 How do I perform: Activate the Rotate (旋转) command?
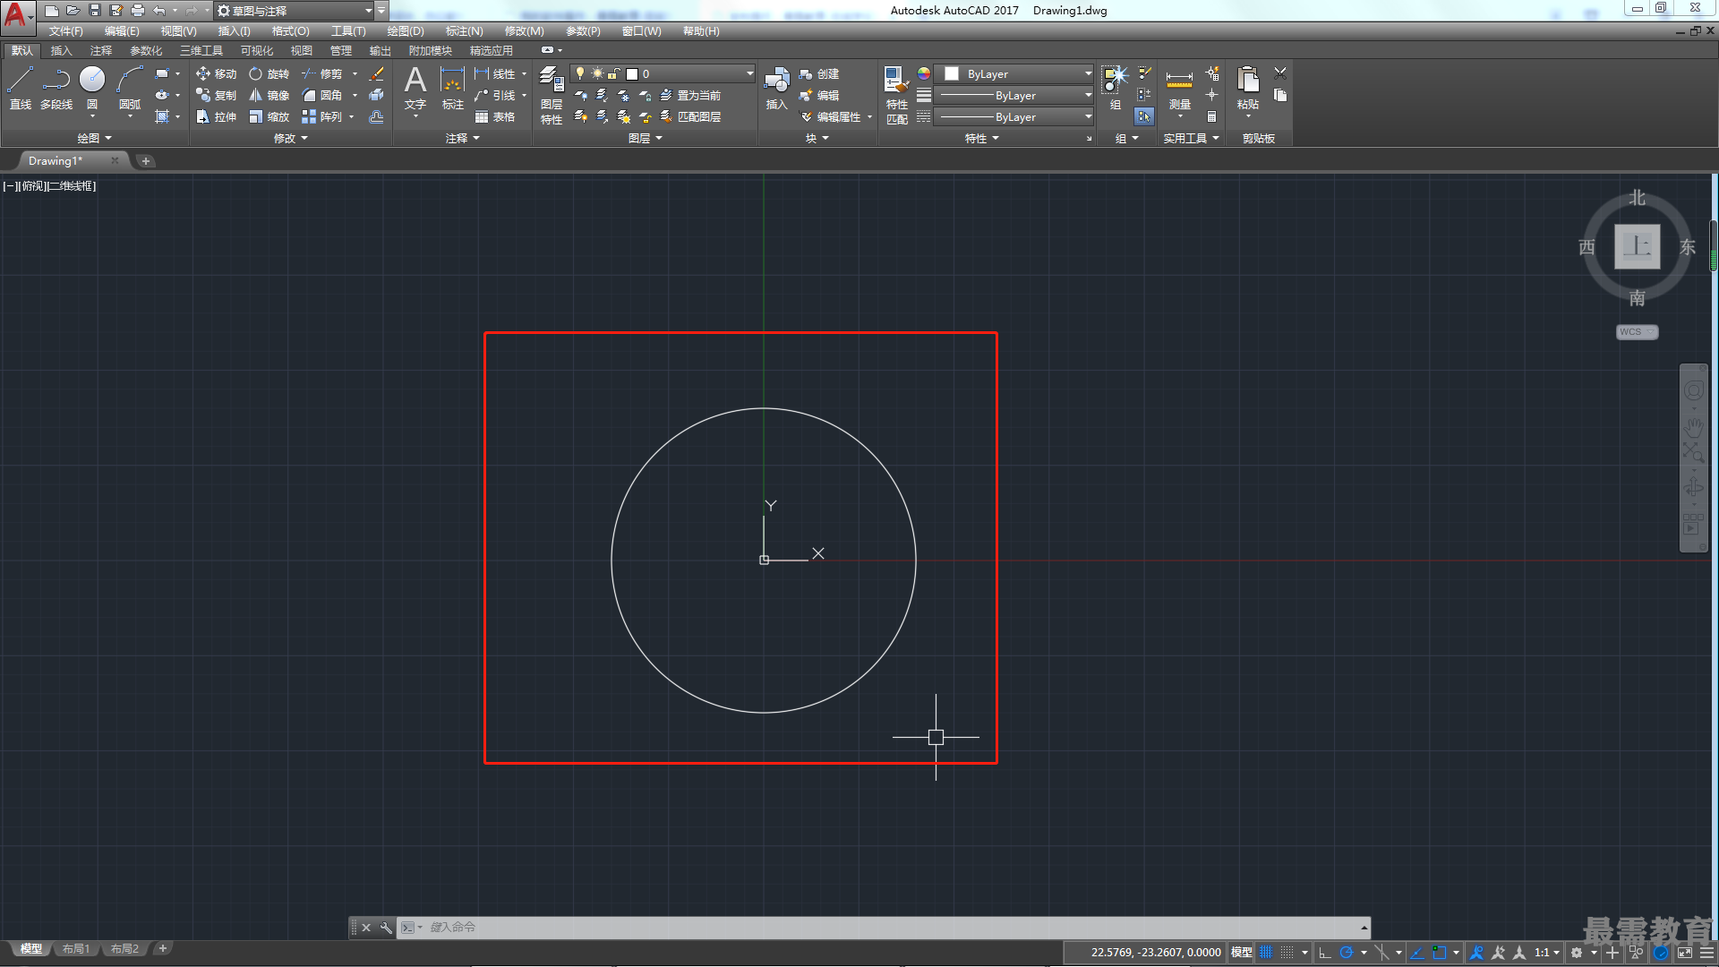(x=269, y=74)
